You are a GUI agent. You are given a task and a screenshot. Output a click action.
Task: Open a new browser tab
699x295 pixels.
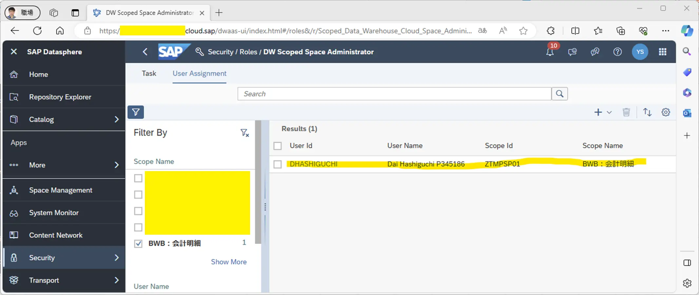219,13
